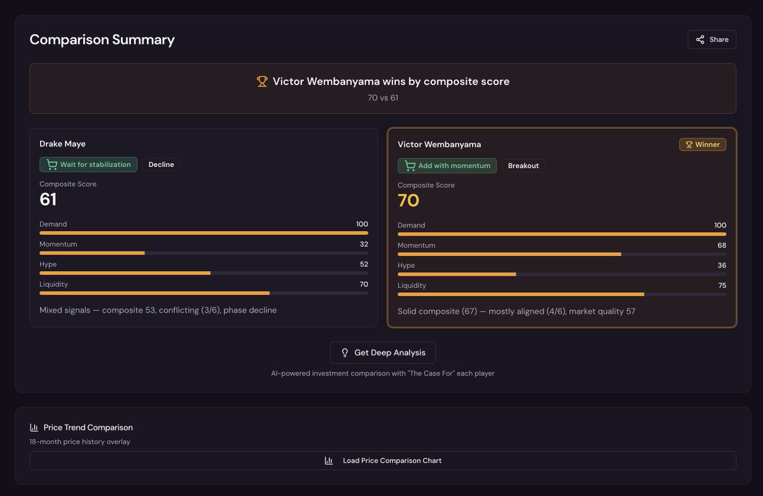
Task: Click the chart icon beside Price Trend Comparison
Action: pyautogui.click(x=34, y=427)
